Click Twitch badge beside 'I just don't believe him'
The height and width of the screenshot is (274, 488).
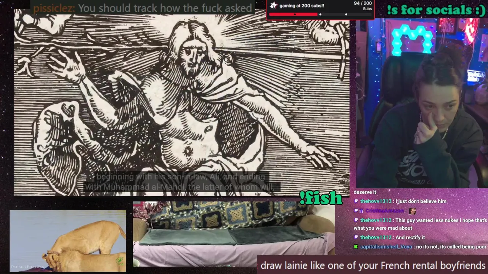coord(356,201)
